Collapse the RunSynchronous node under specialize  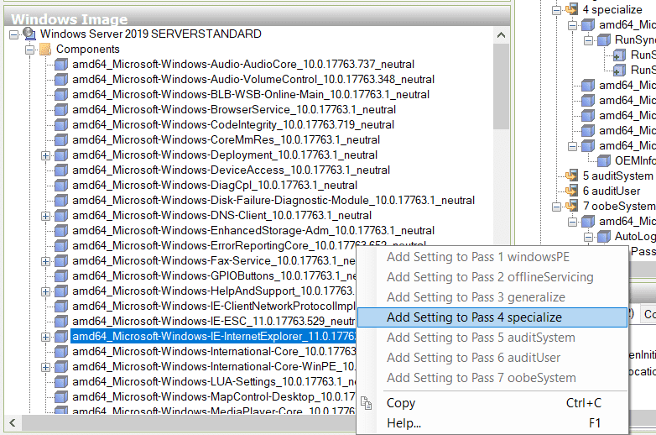(x=588, y=39)
